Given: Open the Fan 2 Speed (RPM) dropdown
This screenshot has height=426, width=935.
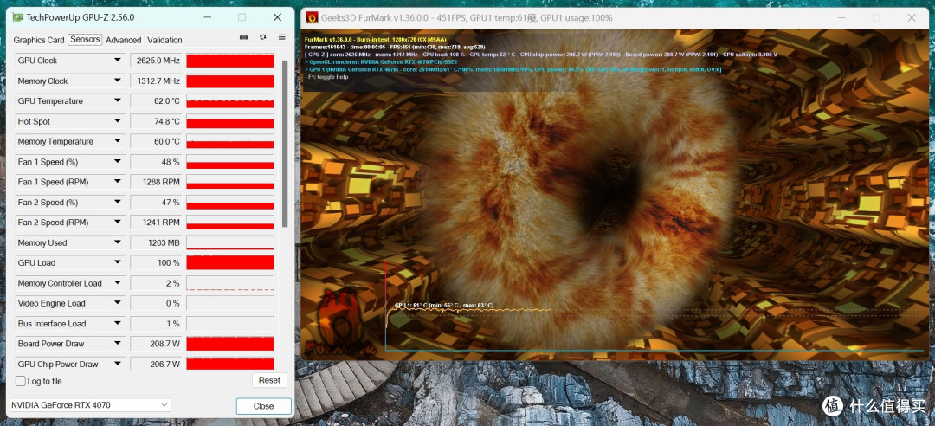Looking at the screenshot, I should click(x=118, y=223).
